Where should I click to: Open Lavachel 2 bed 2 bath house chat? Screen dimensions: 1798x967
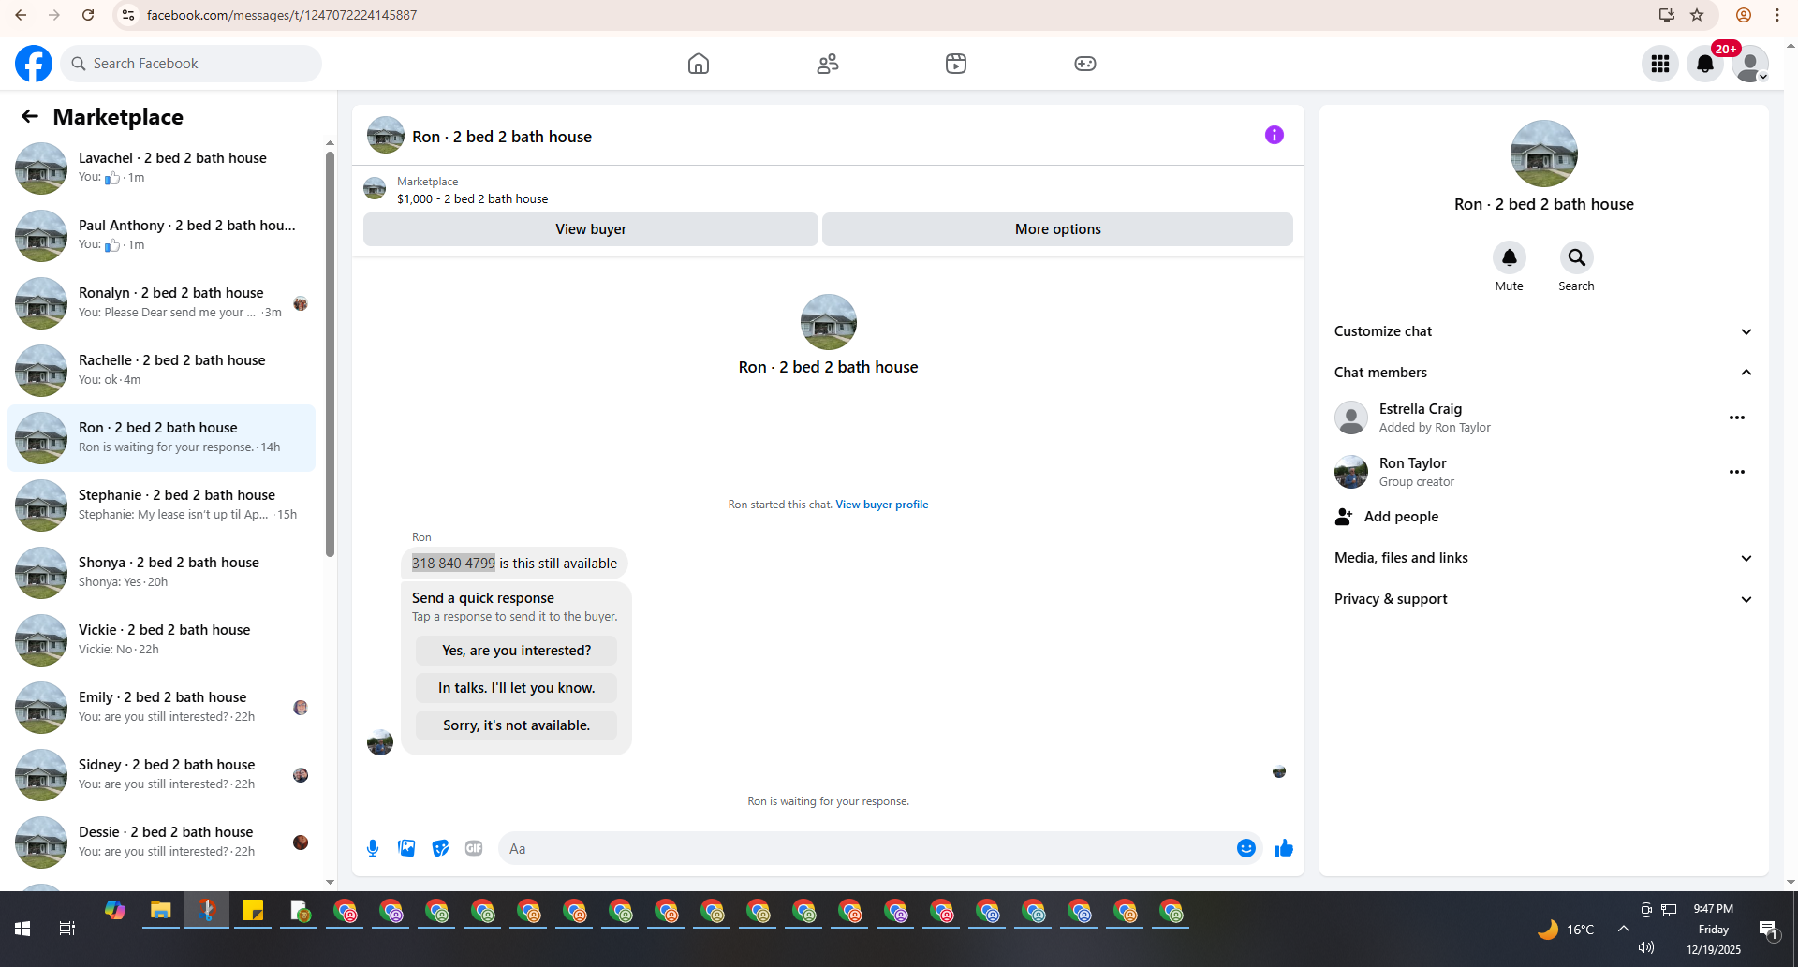pyautogui.click(x=161, y=168)
